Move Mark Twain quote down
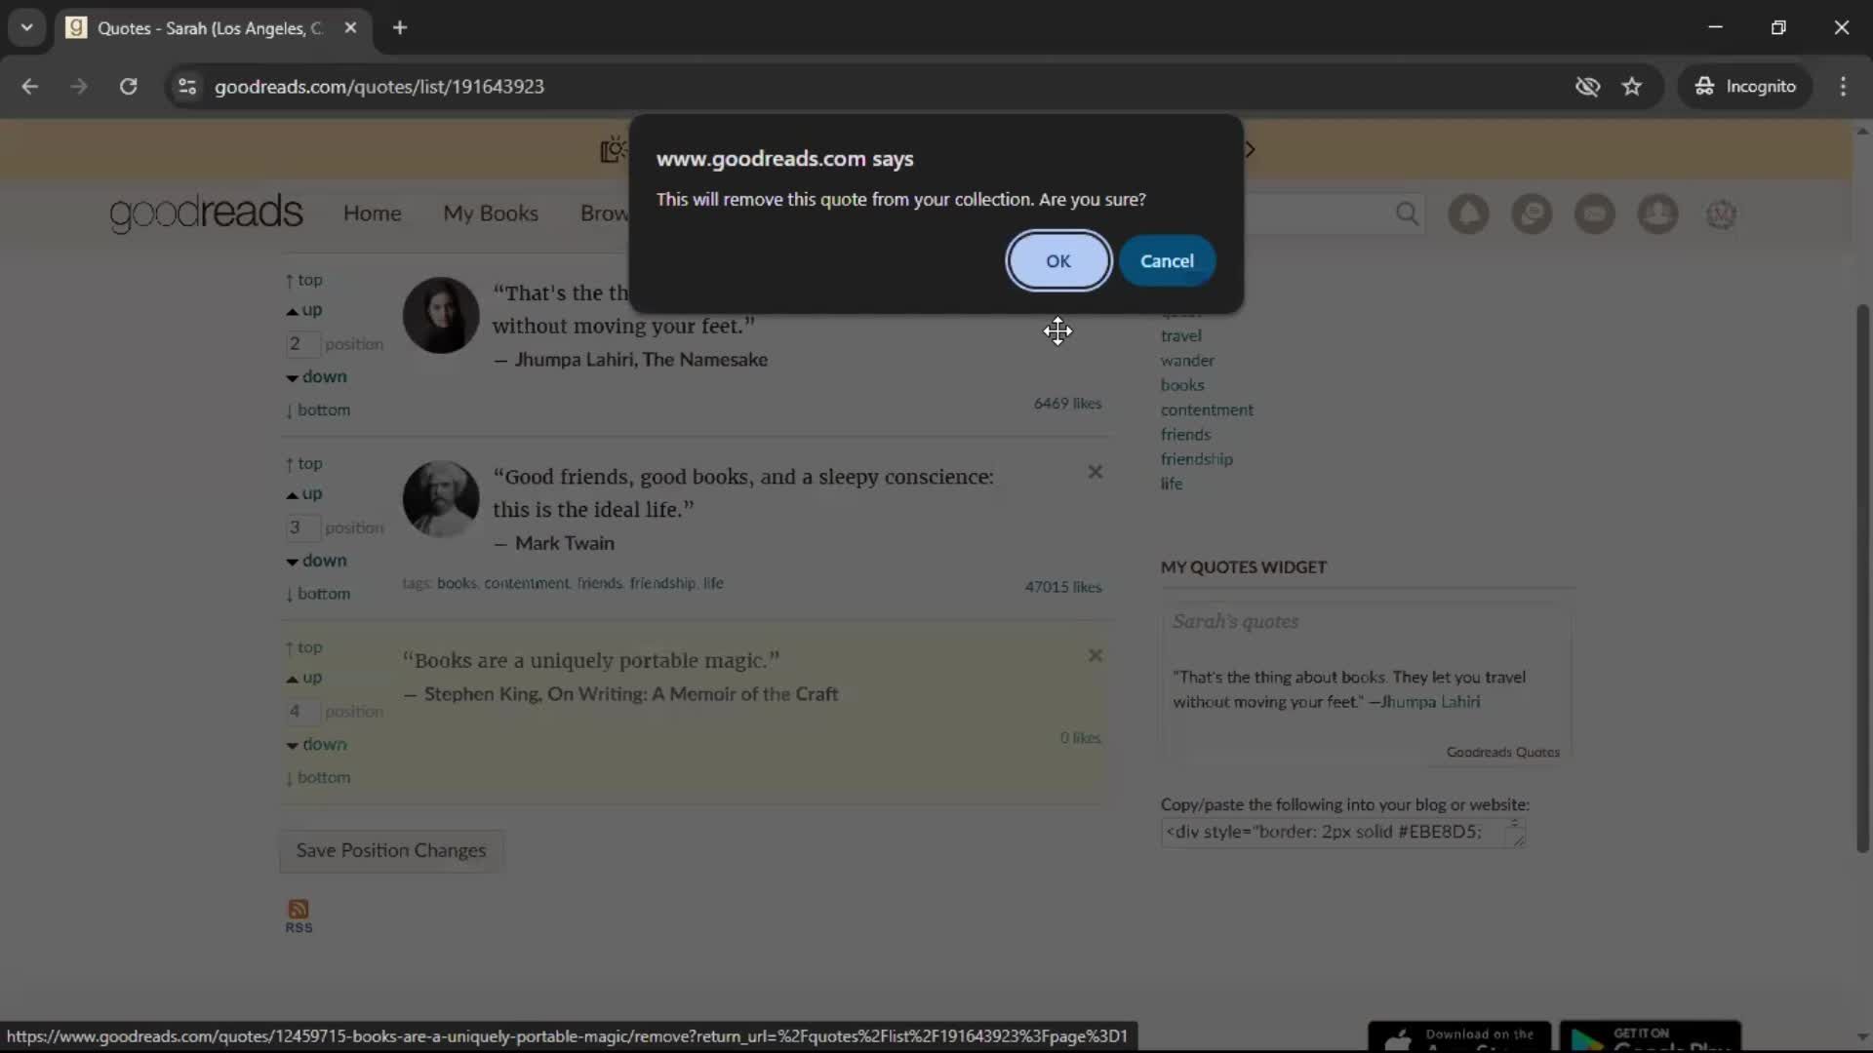The height and width of the screenshot is (1053, 1873). tap(316, 562)
